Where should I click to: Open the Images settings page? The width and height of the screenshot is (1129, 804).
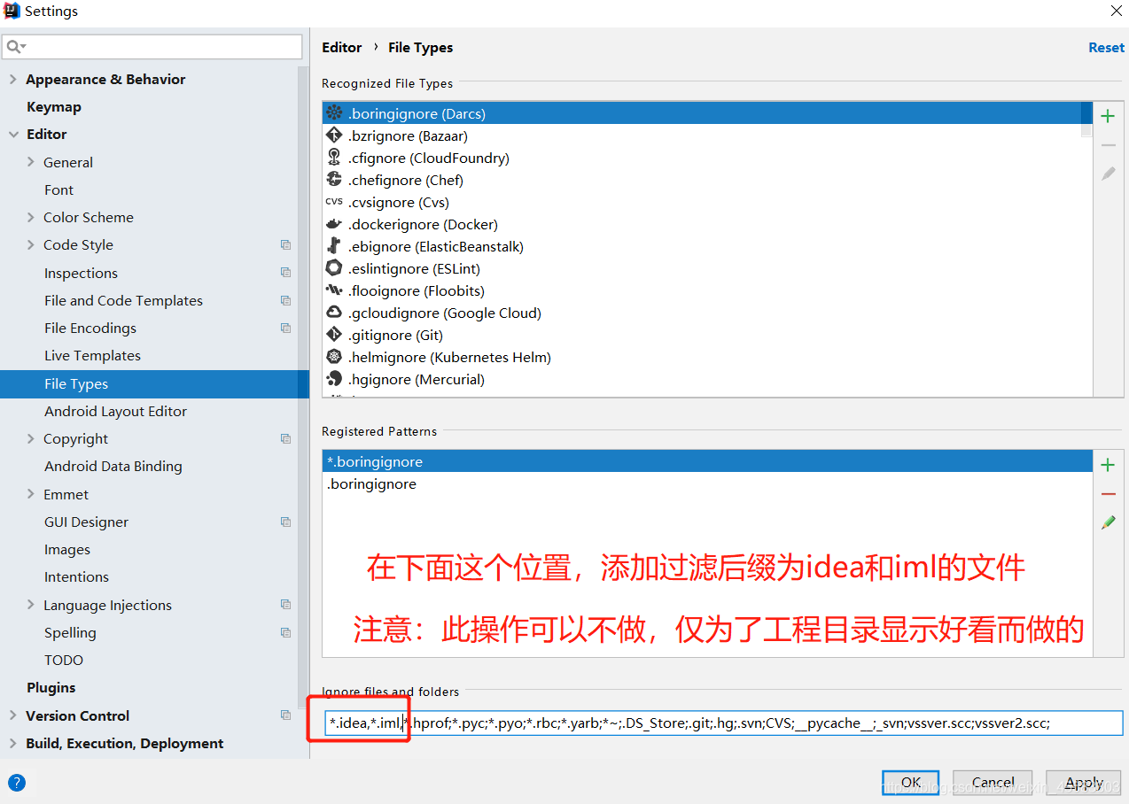(x=67, y=550)
